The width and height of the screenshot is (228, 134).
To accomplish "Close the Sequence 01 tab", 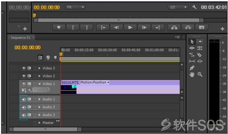I will tap(33, 37).
